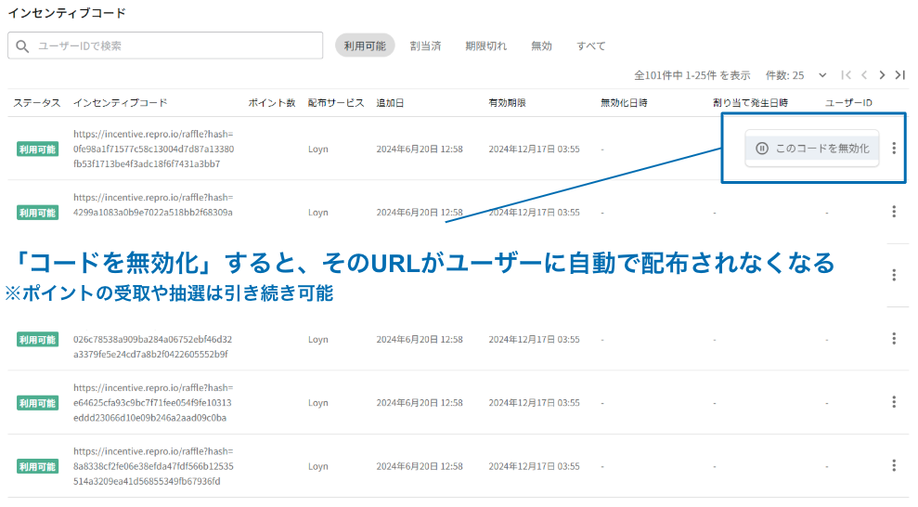918x507 pixels.
Task: Show all codes with the すべて tab
Action: (590, 45)
